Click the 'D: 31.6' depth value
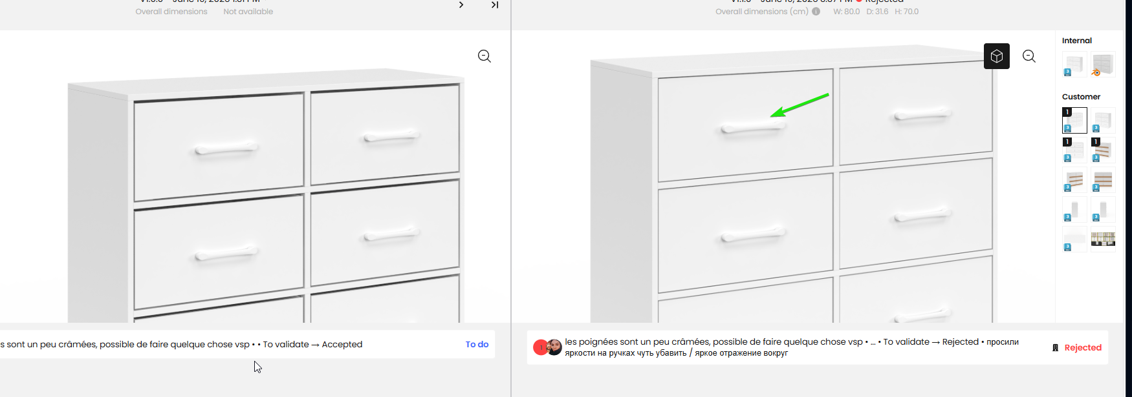Screen dimensions: 1132x397 tap(877, 12)
